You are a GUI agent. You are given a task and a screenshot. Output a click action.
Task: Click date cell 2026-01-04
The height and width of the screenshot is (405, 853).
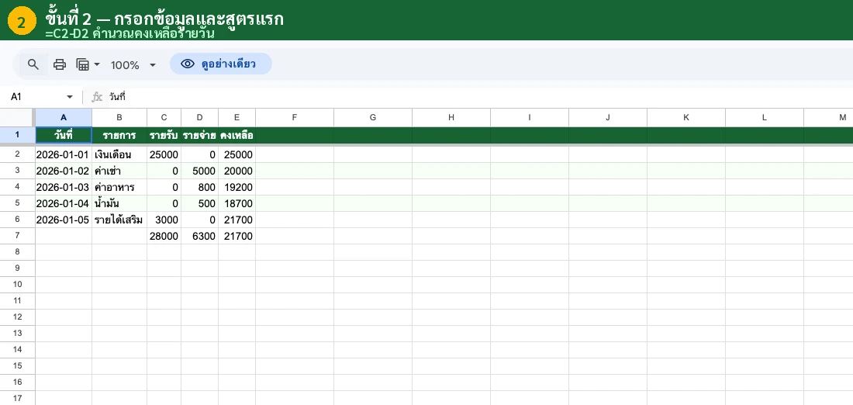[x=64, y=203]
